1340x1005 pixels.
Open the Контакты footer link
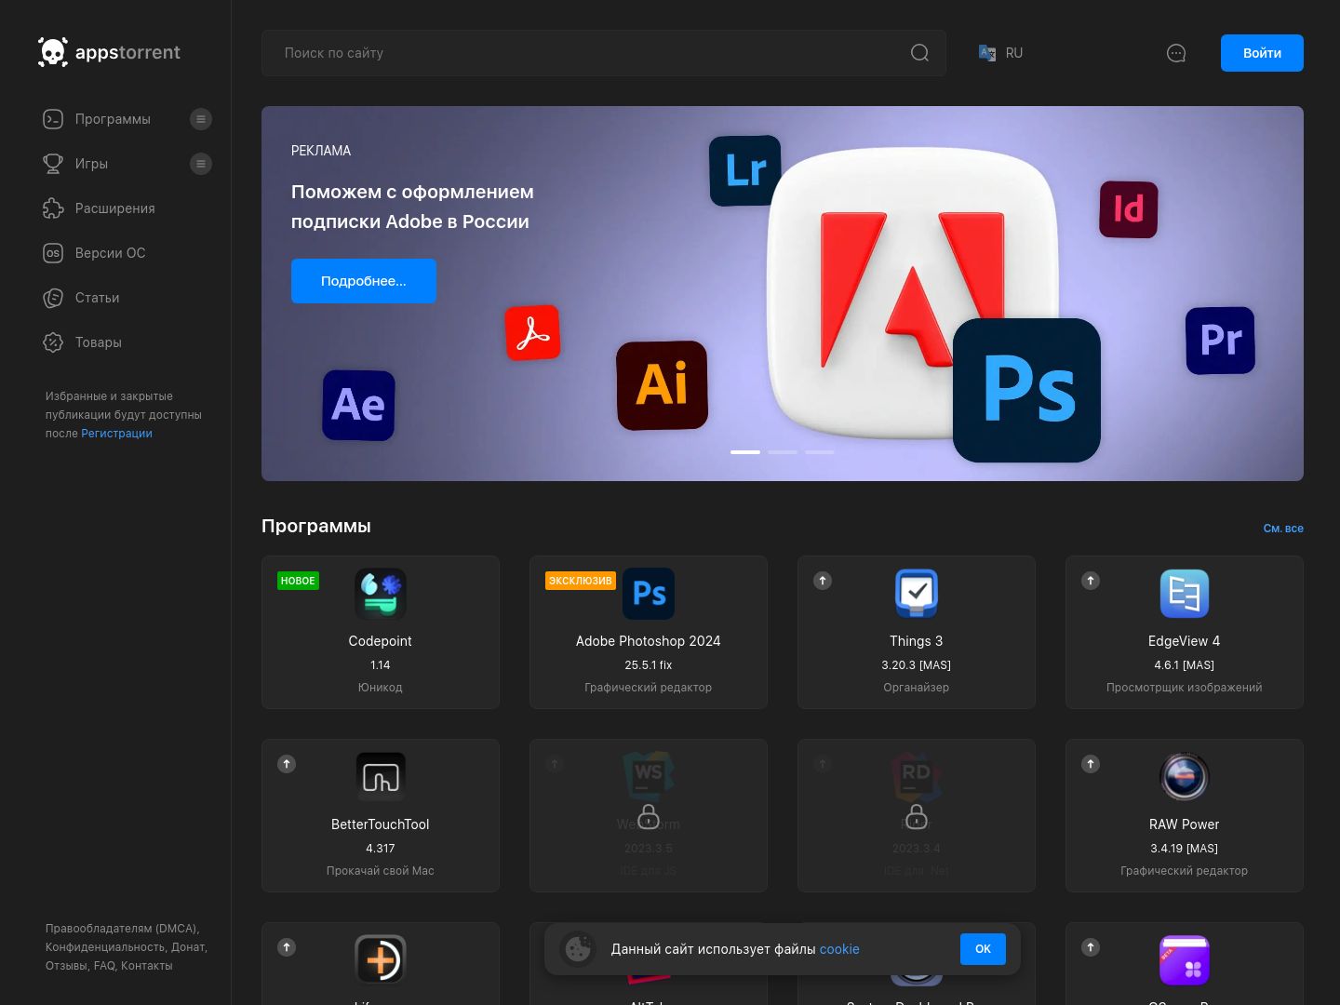click(146, 966)
